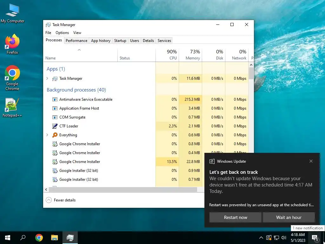
Task: Open the File menu
Action: tap(48, 33)
